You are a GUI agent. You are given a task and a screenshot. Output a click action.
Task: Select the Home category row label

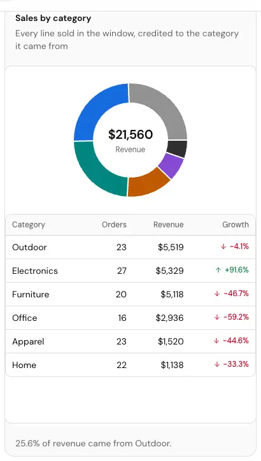pyautogui.click(x=24, y=365)
